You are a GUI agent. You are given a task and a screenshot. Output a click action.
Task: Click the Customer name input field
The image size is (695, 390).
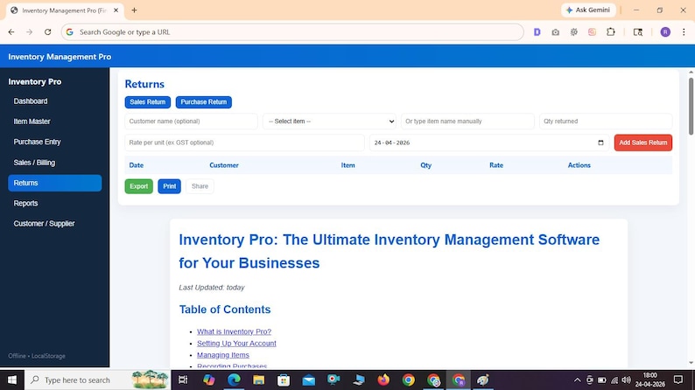coord(191,122)
